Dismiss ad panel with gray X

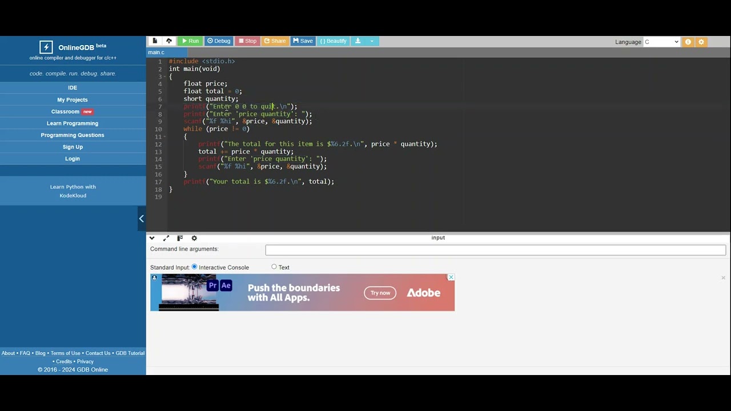click(x=723, y=278)
